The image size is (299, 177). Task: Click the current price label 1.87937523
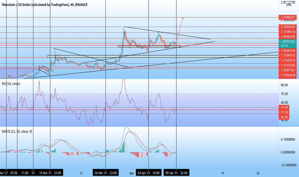tap(287, 42)
